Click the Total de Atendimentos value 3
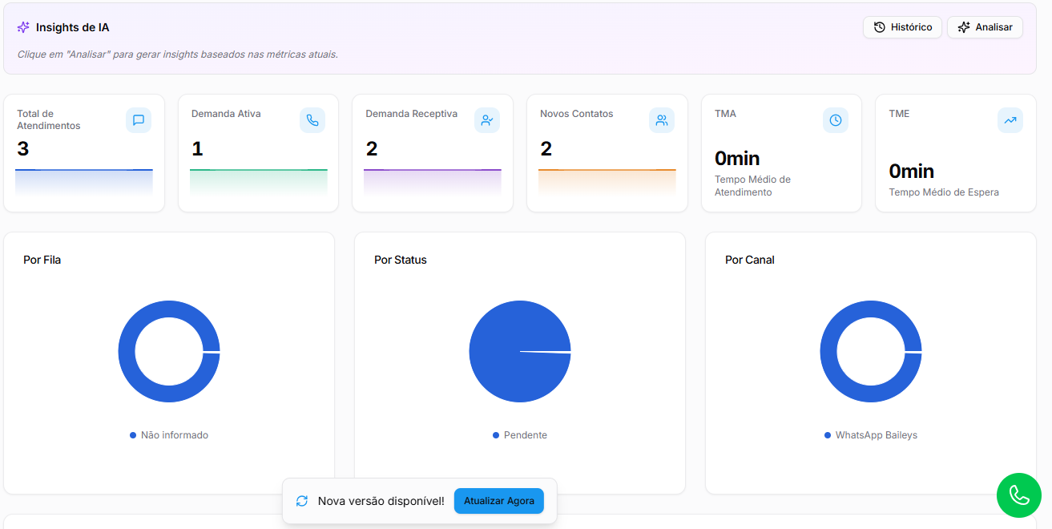The height and width of the screenshot is (529, 1052). [22, 149]
